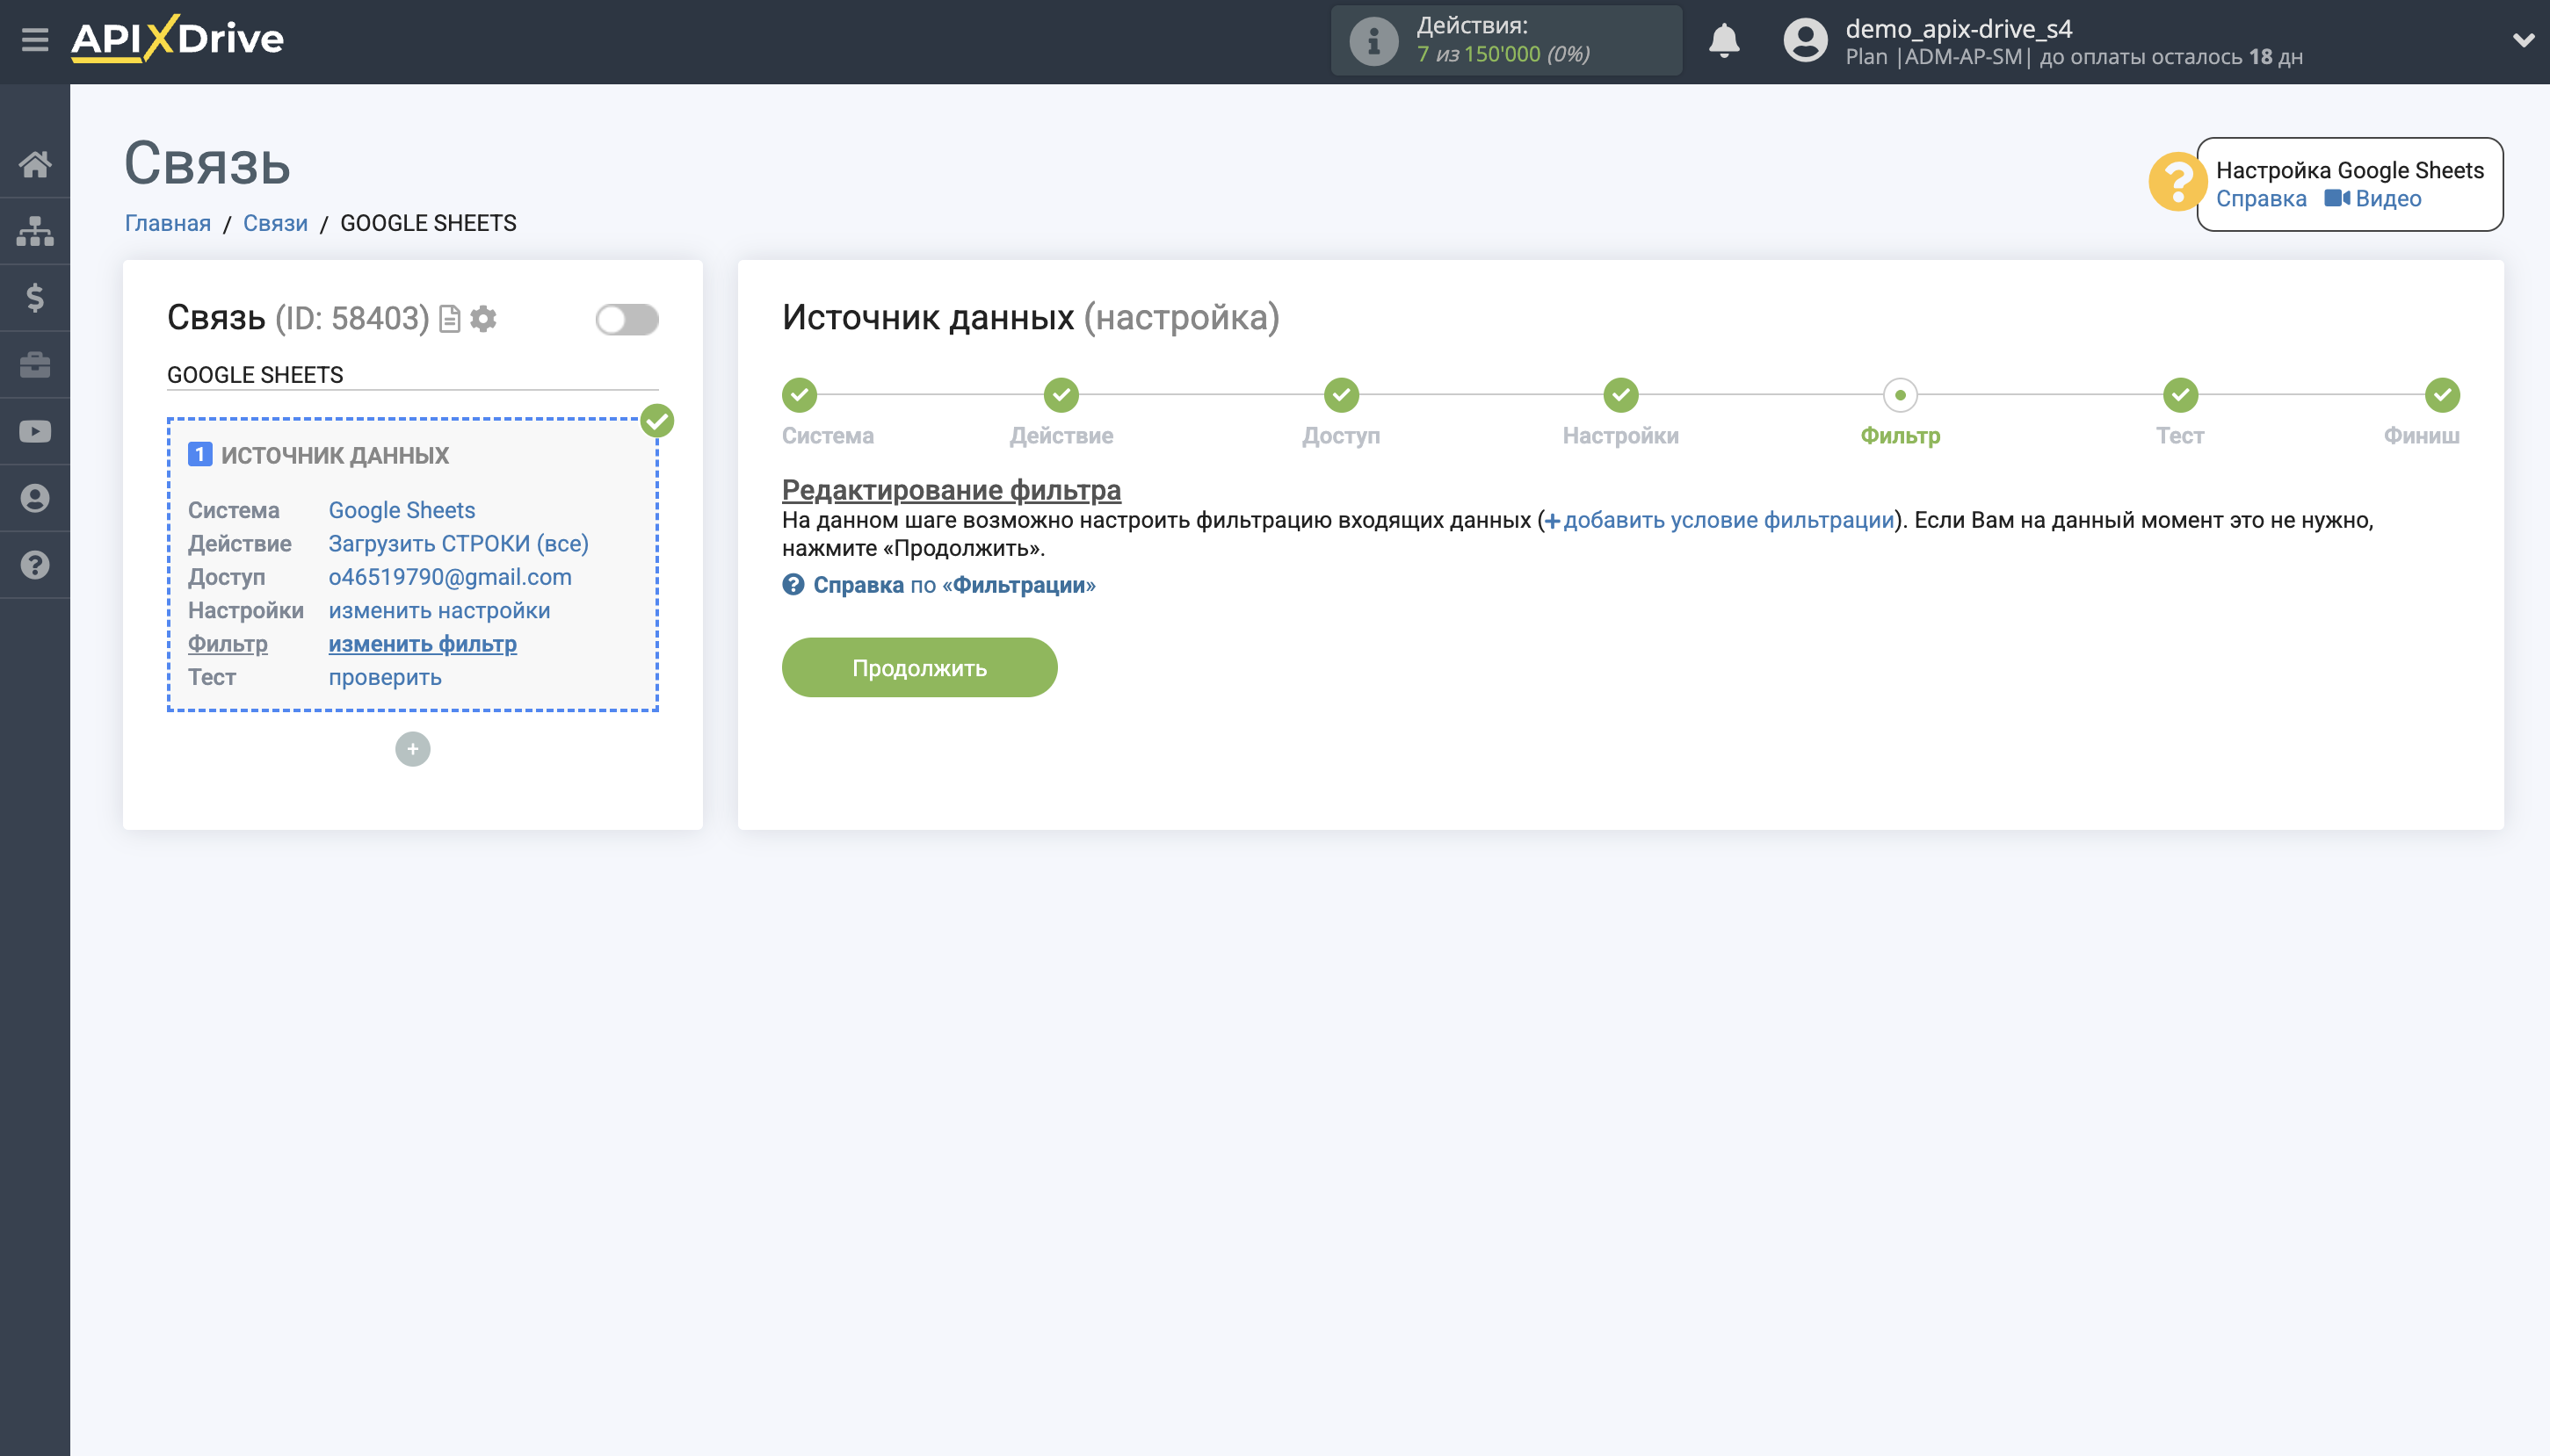Select the Тест step in the progress bar
Screen dimensions: 2550x1456
(2180, 396)
